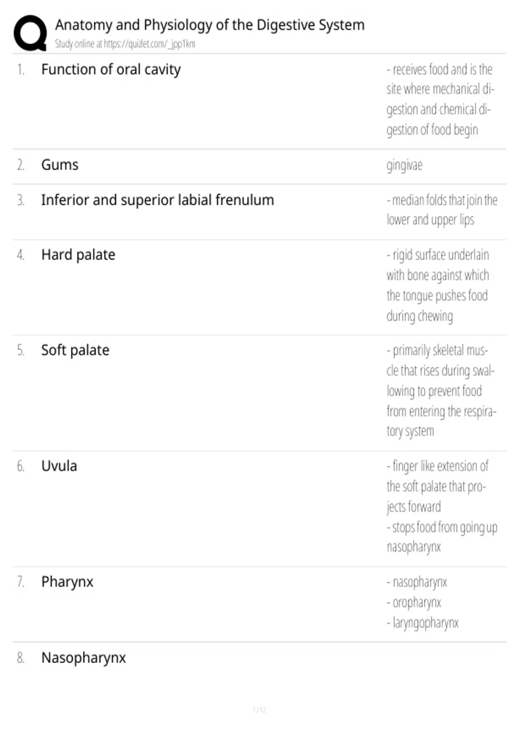Viewport: 518px width, 734px height.
Task: Click the 'rigid surface underlain with bone' definition
Action: tap(438, 285)
